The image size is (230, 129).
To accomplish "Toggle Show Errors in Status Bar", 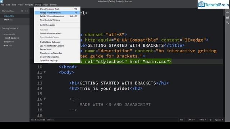I will tap(57, 53).
